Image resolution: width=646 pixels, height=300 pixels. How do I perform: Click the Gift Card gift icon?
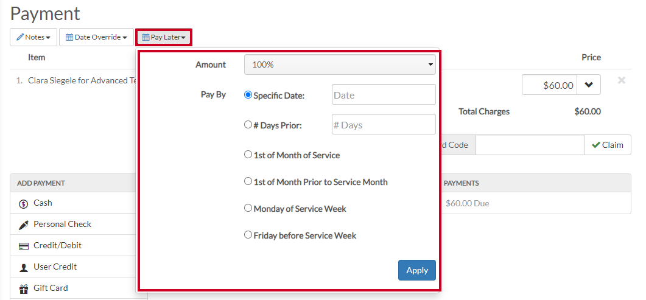[24, 289]
